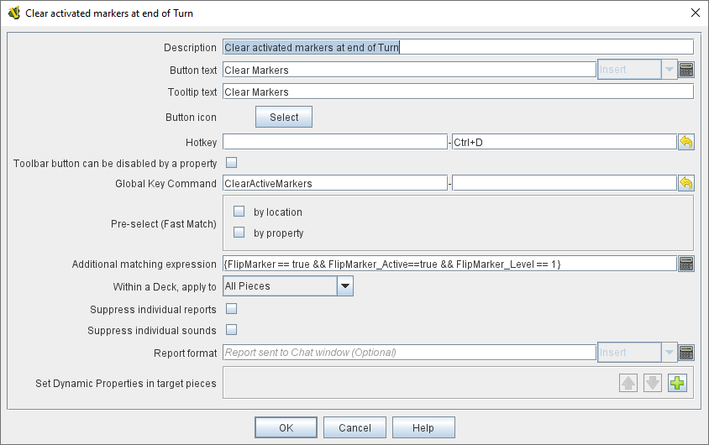The image size is (709, 445).
Task: Open expression builder for Additional matching expression
Action: [686, 264]
